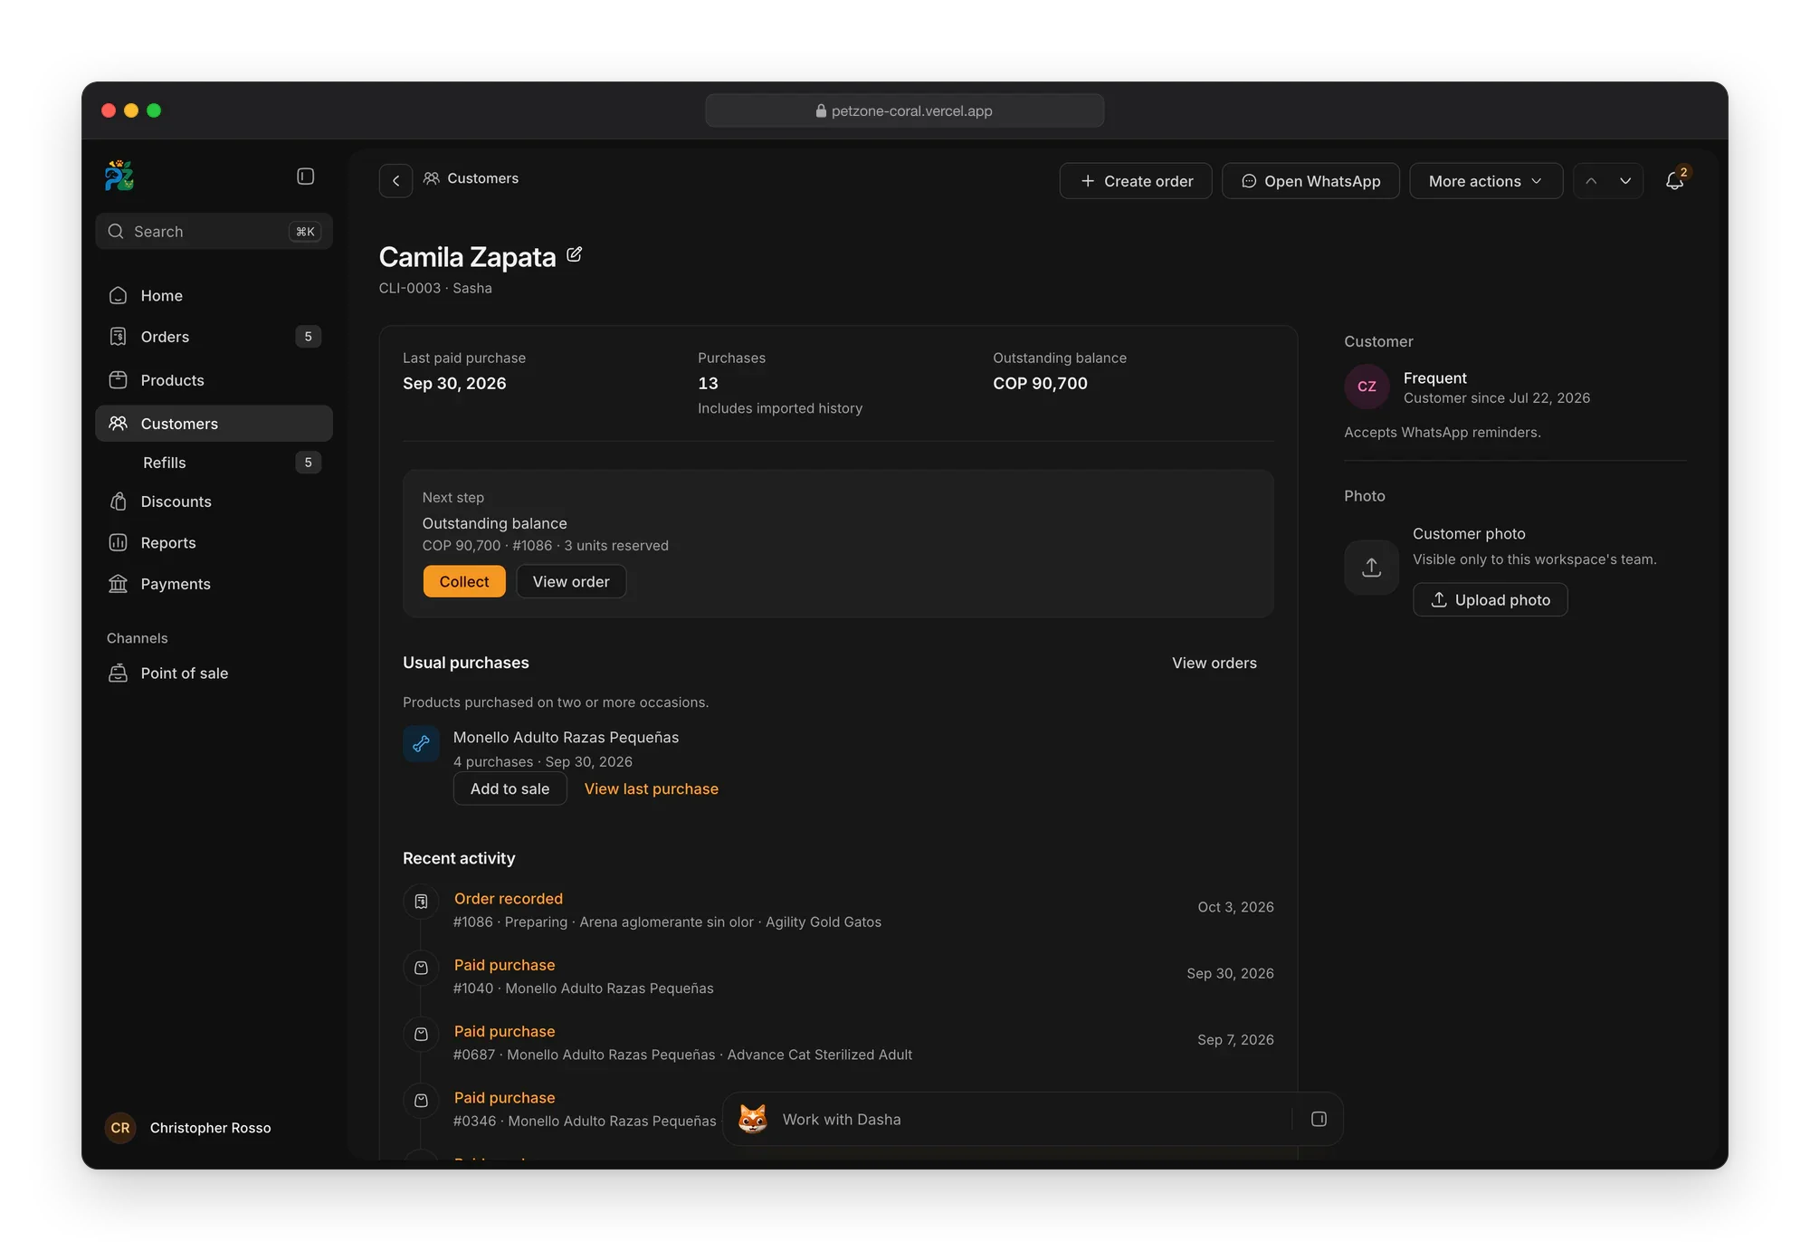The height and width of the screenshot is (1251, 1810).
Task: Go back using the left arrow button
Action: pyautogui.click(x=395, y=181)
